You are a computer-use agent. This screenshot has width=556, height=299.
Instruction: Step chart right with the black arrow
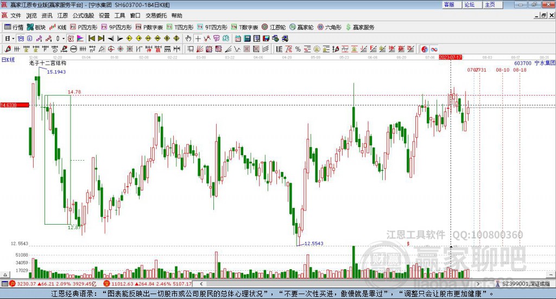coord(120,39)
